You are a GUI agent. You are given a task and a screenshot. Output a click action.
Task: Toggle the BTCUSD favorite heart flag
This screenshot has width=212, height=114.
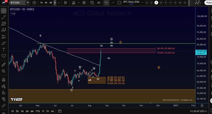[x=27, y=3]
